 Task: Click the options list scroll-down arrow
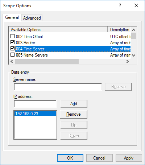(x=133, y=55)
